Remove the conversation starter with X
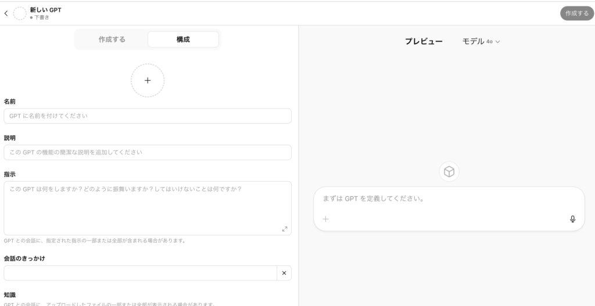 pyautogui.click(x=284, y=273)
